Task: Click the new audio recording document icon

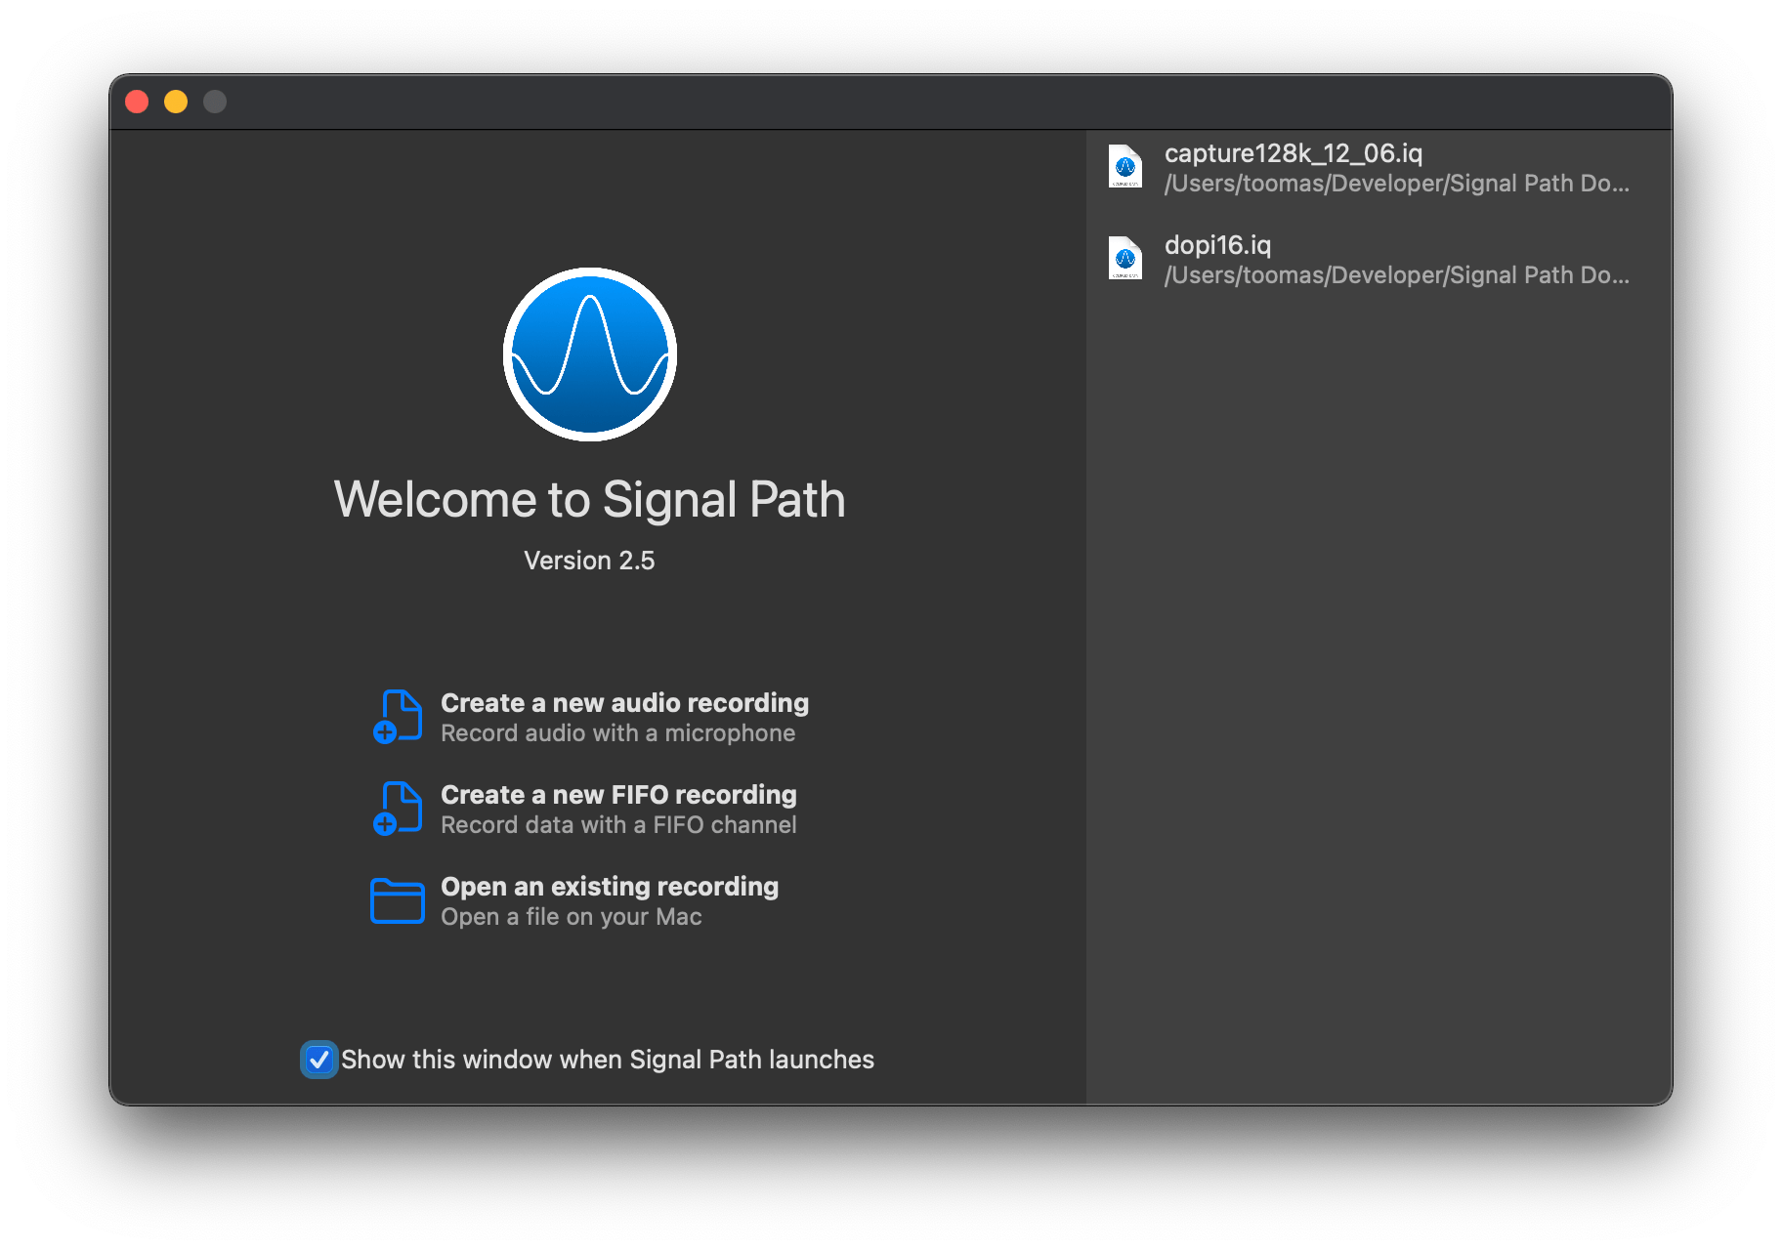Action: pyautogui.click(x=398, y=717)
